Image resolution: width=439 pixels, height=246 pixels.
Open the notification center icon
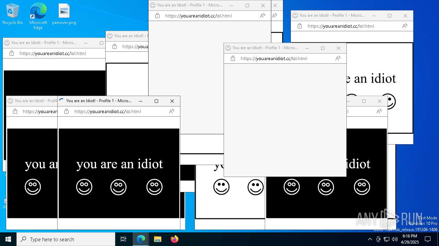tap(428, 239)
